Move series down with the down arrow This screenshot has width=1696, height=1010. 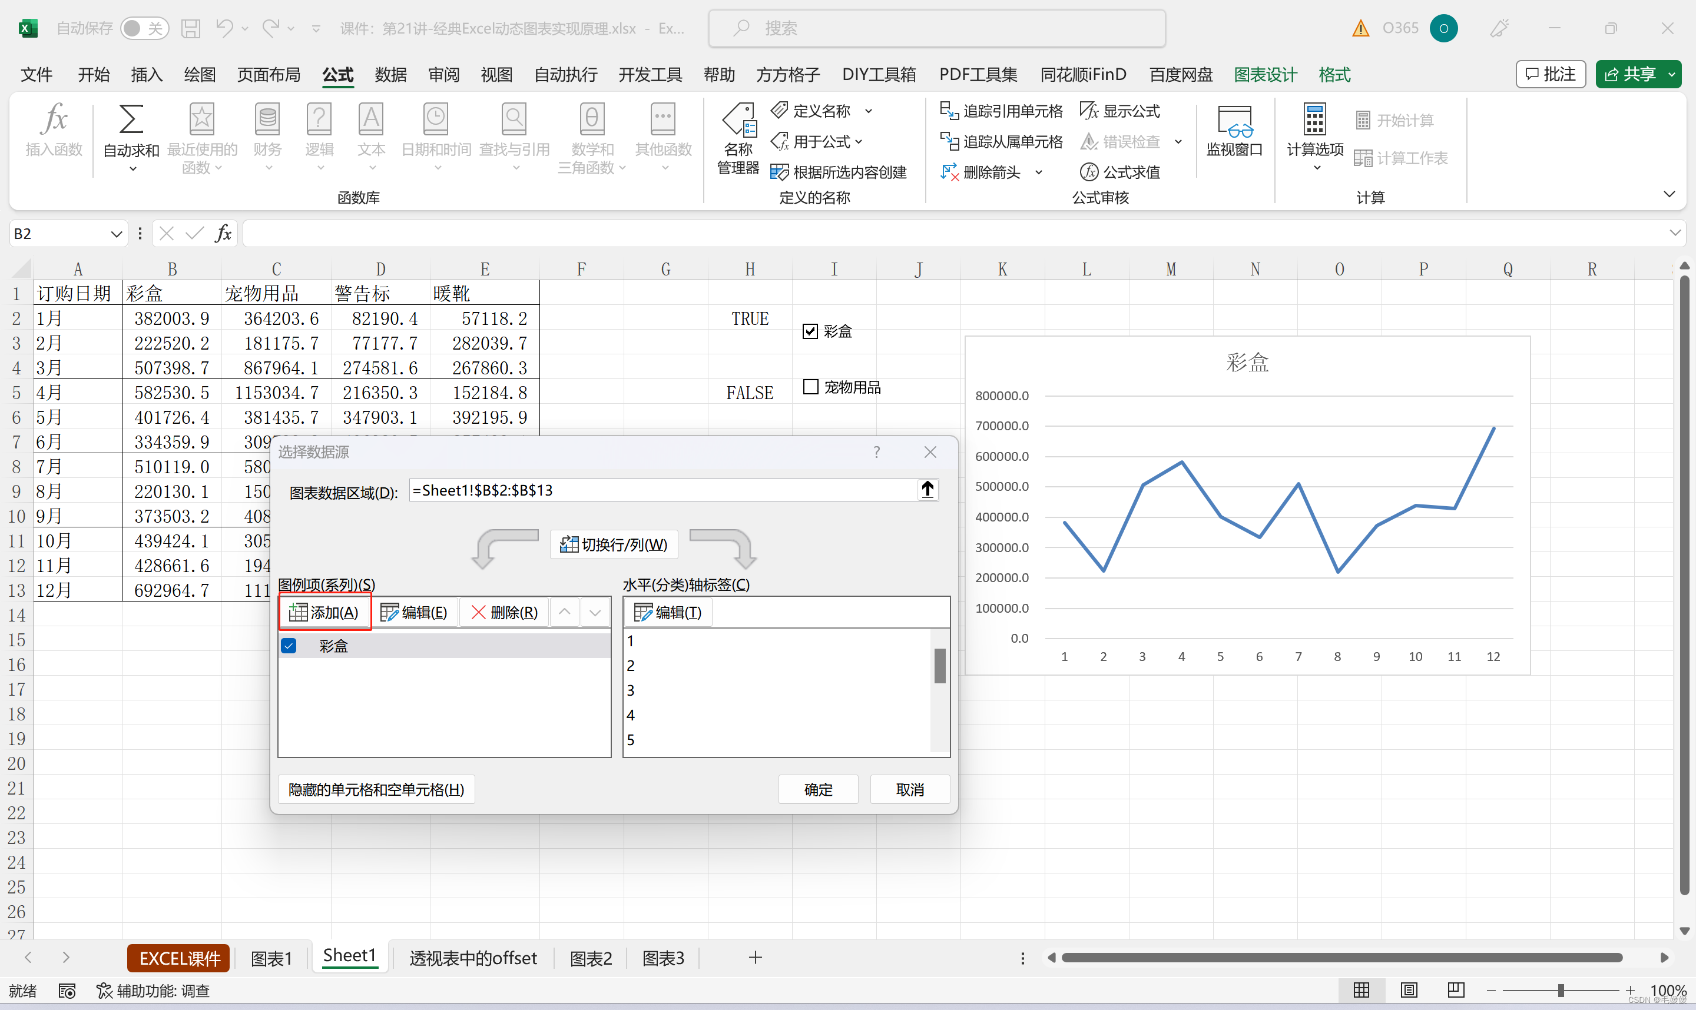click(x=595, y=612)
